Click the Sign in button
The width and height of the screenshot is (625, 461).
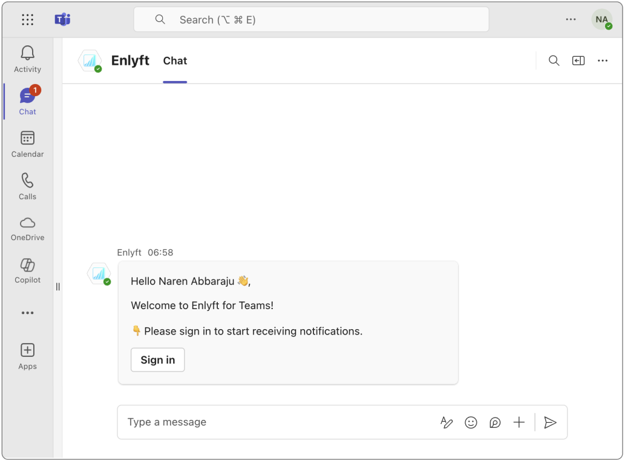tap(158, 360)
